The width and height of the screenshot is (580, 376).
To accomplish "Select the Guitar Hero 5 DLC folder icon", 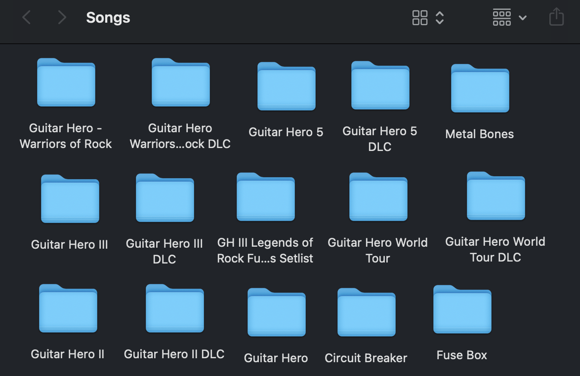I will point(380,85).
